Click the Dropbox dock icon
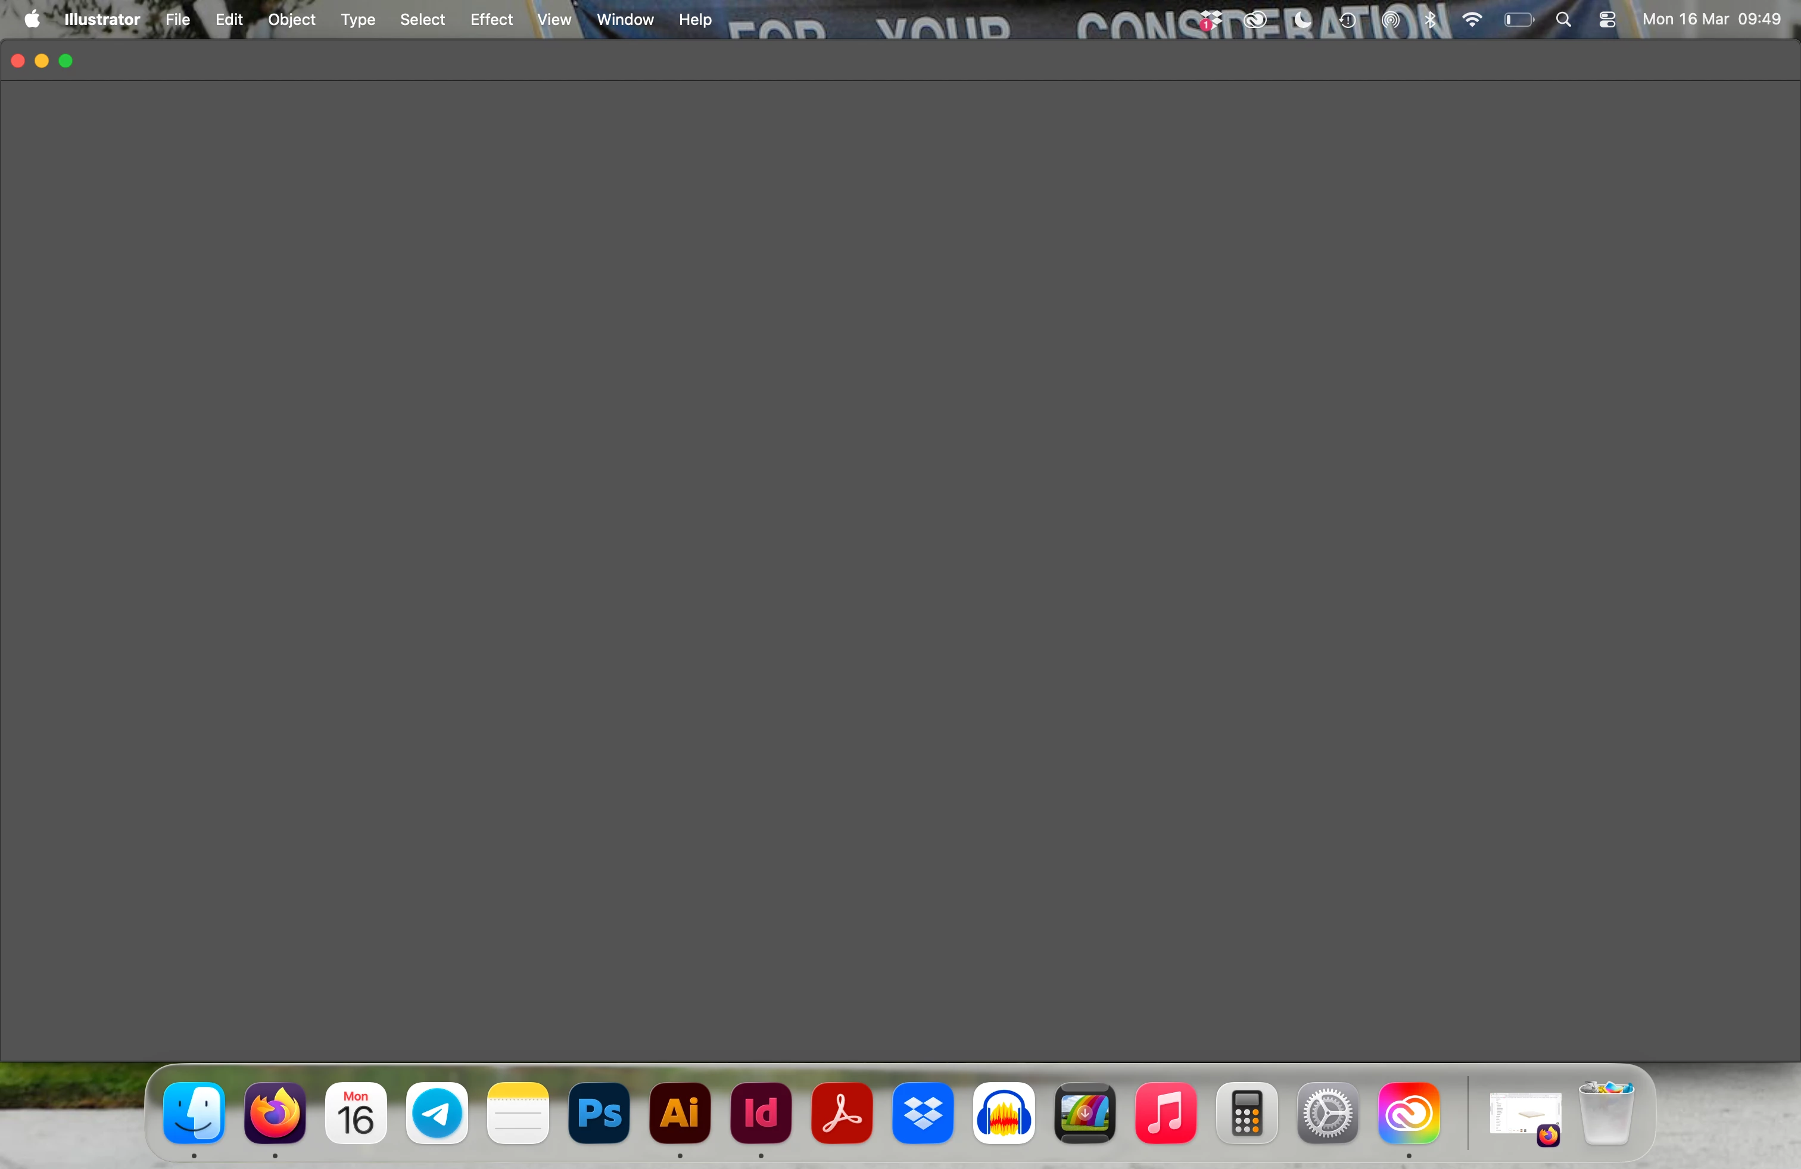The height and width of the screenshot is (1169, 1801). (923, 1113)
